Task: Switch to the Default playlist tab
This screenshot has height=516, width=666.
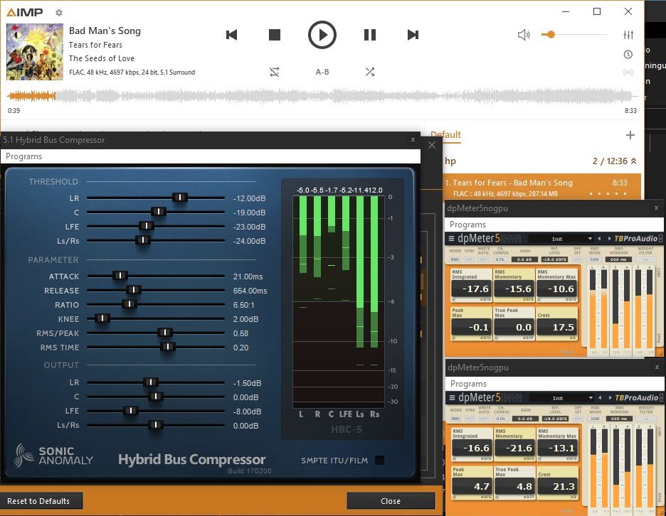Action: point(445,134)
